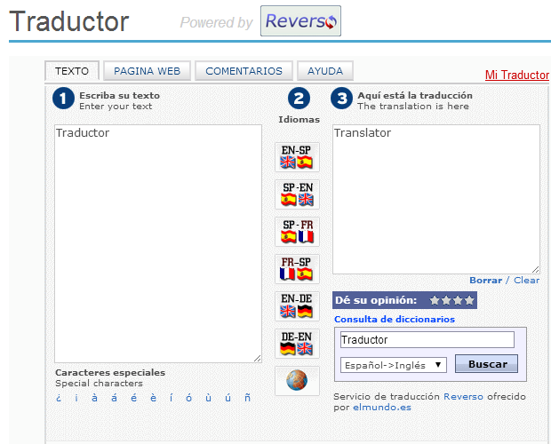Click the 'Idiomas' label

pyautogui.click(x=299, y=120)
